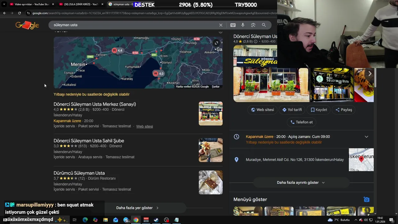Viewport: 398px width, 224px height.
Task: Save the place with Kaydet button
Action: [x=319, y=110]
